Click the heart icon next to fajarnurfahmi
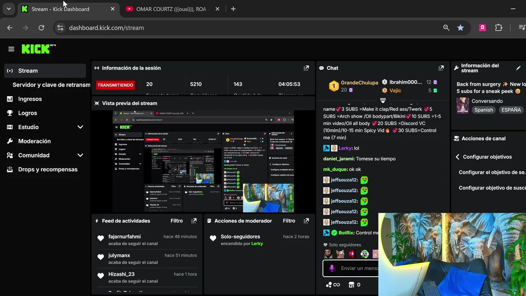526x296 pixels. pos(101,238)
